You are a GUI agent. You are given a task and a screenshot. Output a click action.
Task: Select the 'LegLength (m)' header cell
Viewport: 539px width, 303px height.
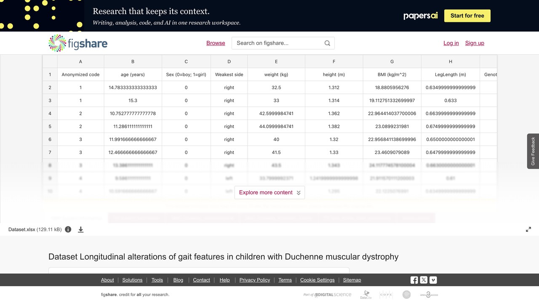pos(451,74)
